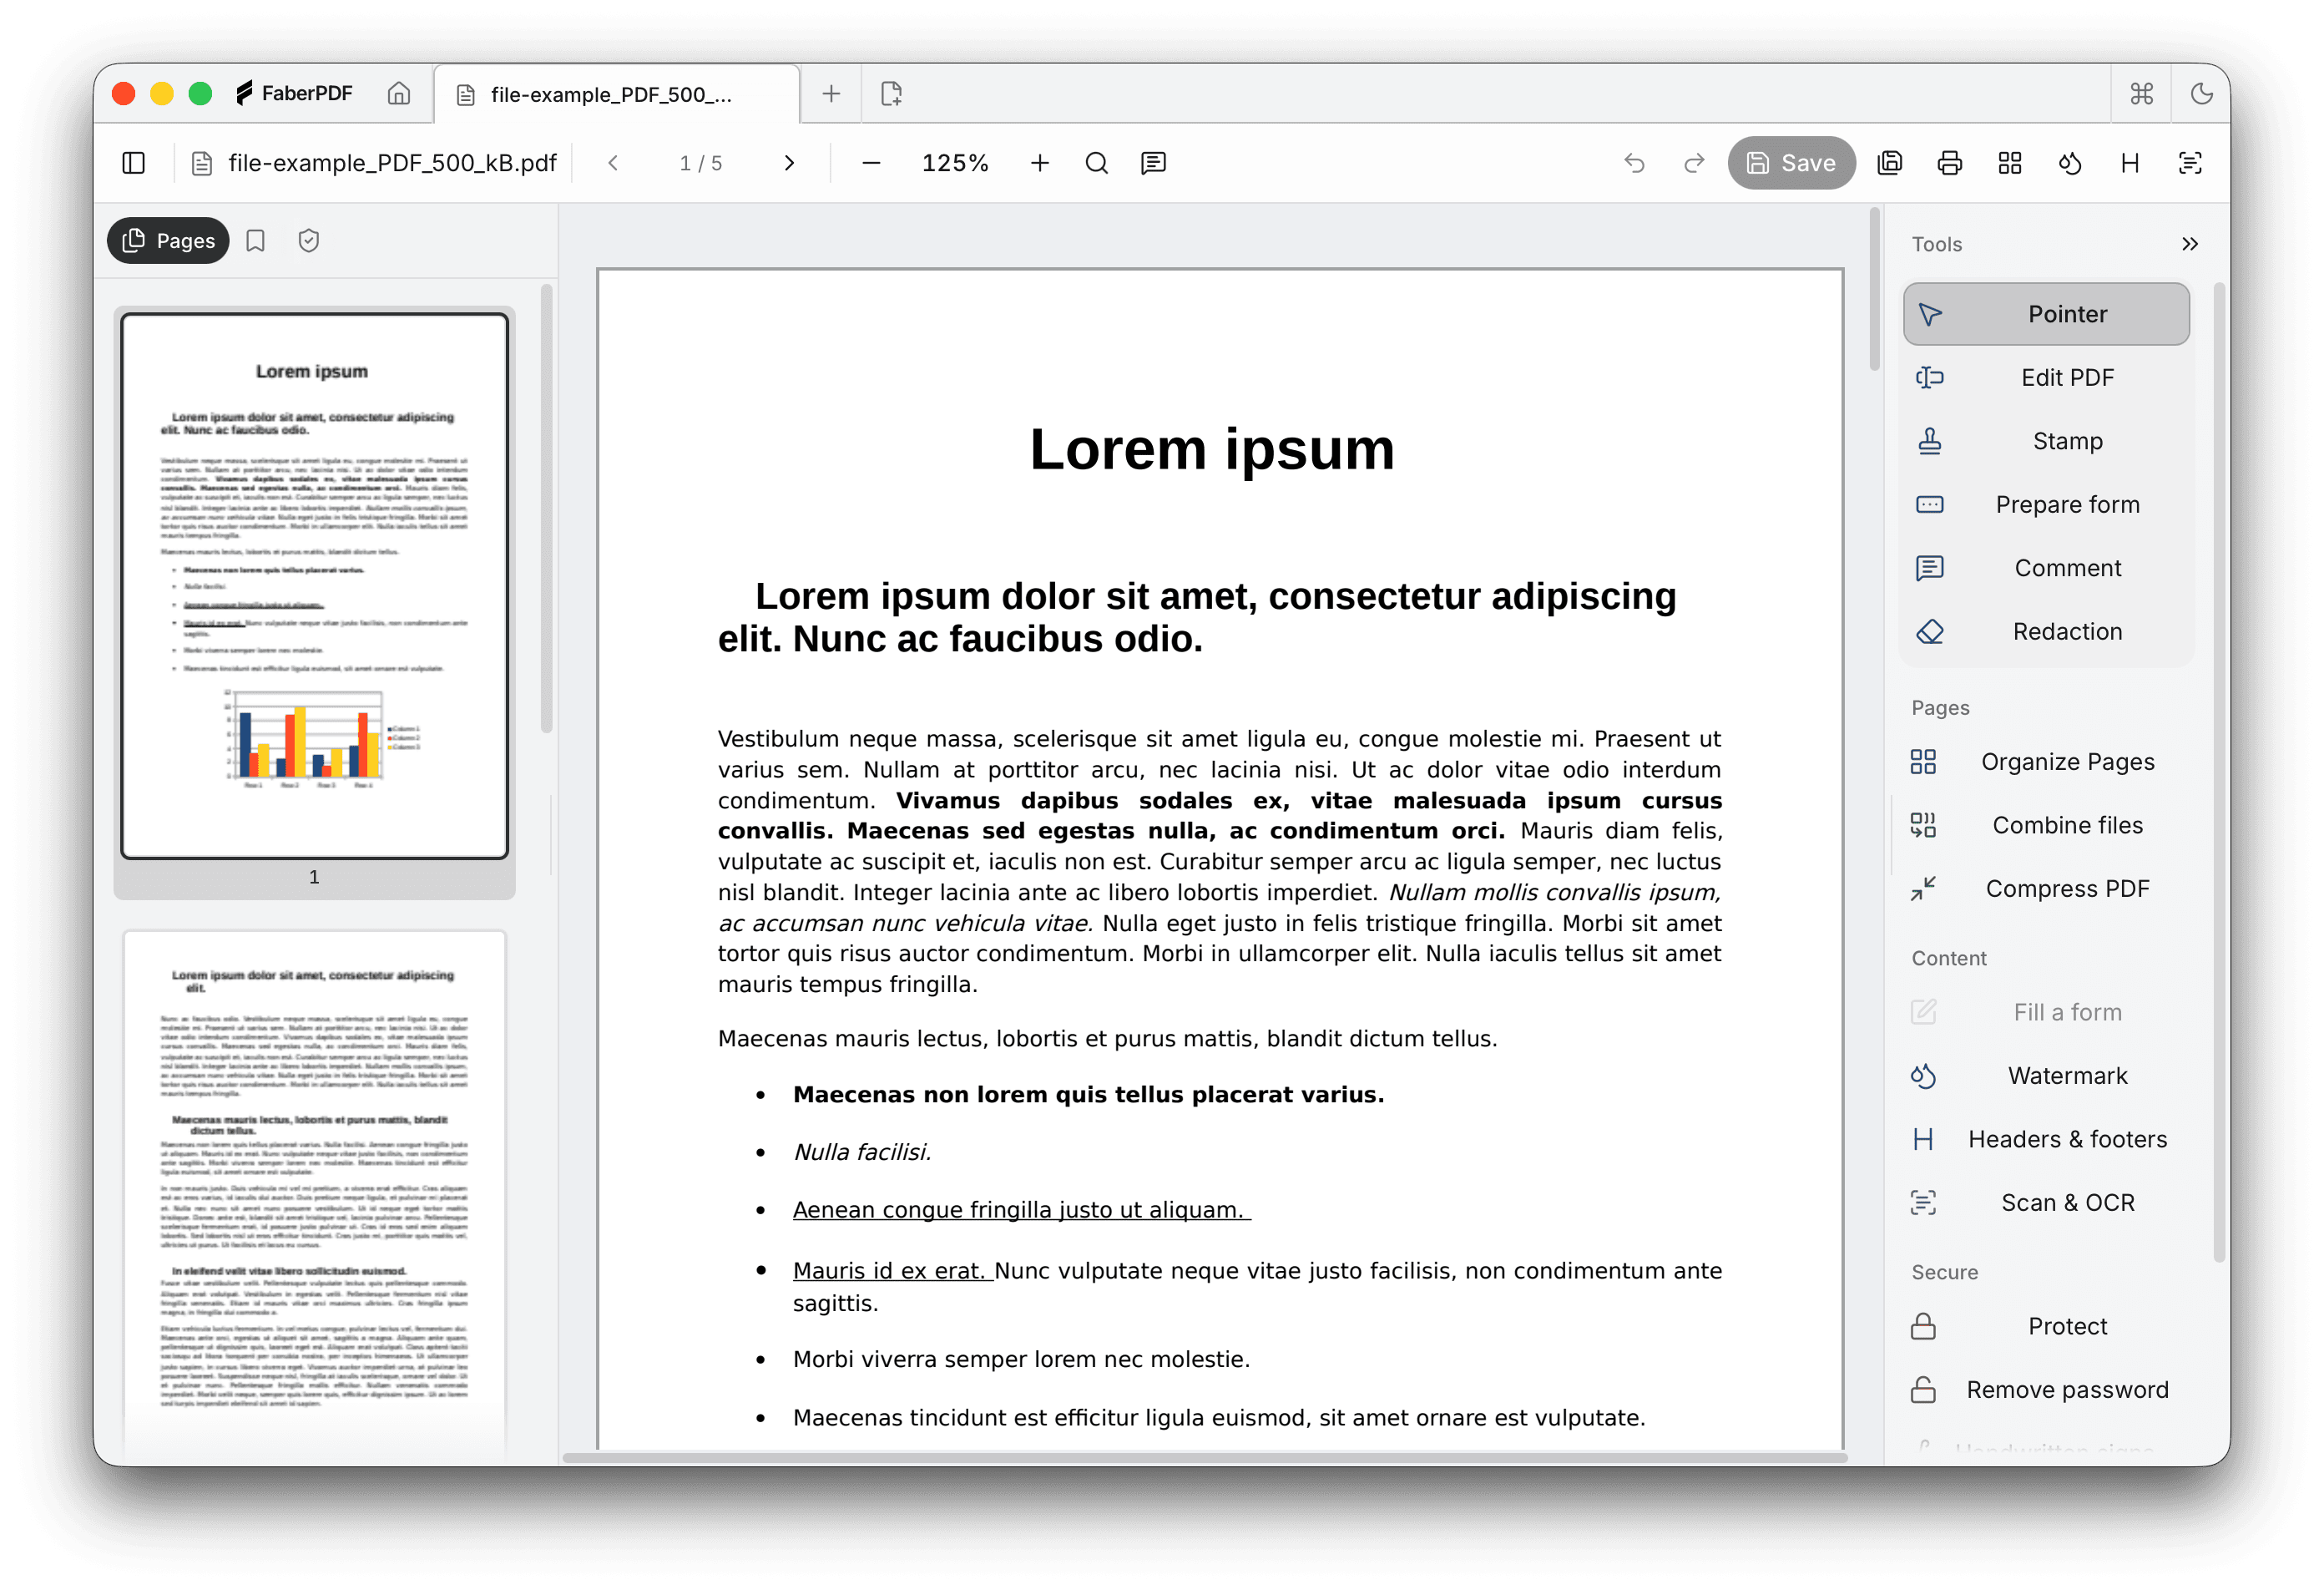Switch to the bookmarks sidebar tab
Viewport: 2324px width, 1590px height.
(256, 241)
